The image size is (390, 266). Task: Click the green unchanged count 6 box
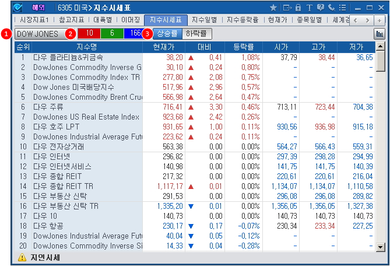[112, 34]
